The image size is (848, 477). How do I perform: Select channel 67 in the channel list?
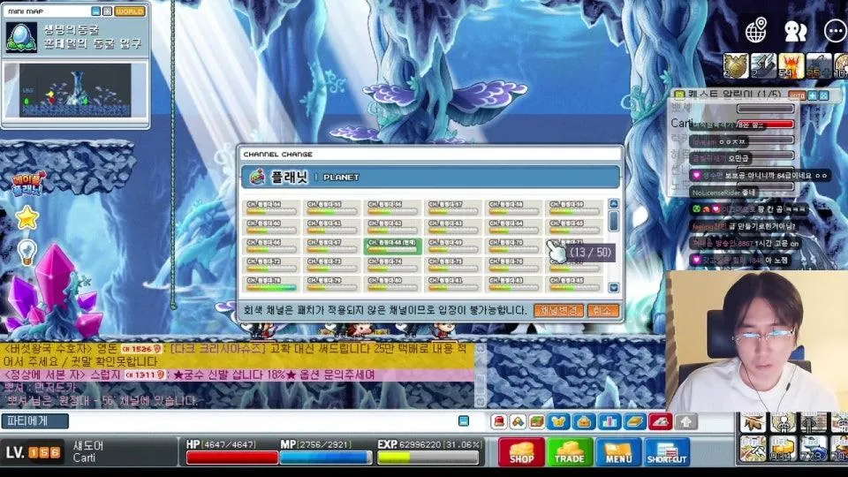coord(333,246)
